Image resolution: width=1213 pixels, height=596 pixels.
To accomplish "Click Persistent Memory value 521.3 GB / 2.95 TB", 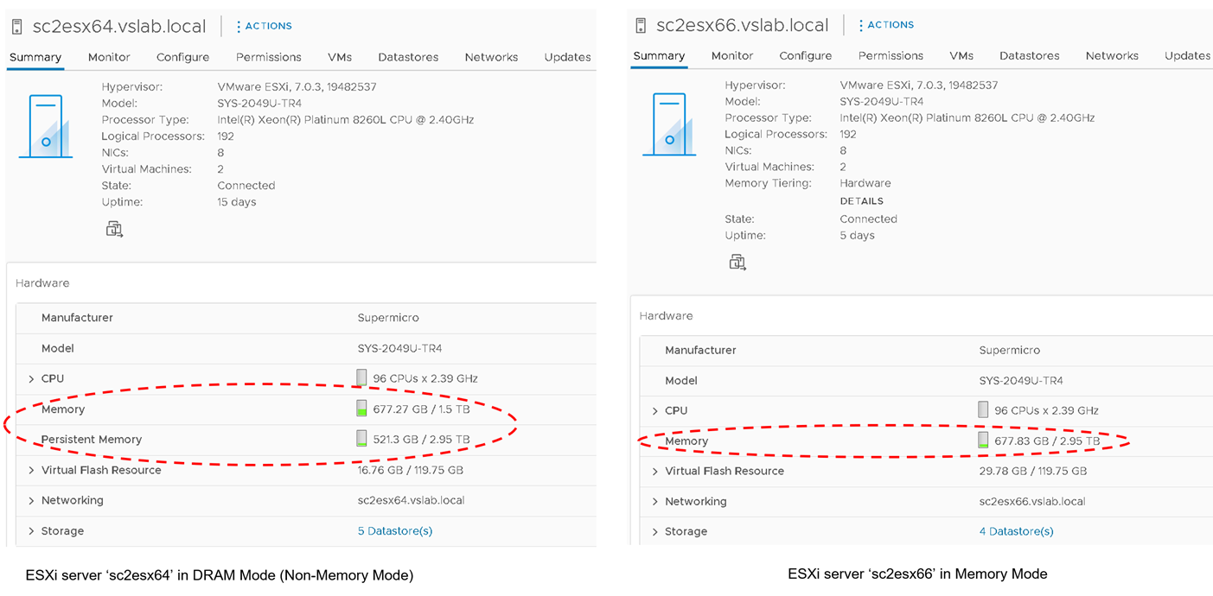I will click(x=423, y=440).
